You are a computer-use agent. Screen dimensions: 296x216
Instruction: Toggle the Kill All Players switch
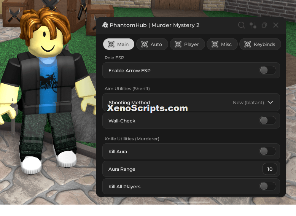click(x=267, y=186)
